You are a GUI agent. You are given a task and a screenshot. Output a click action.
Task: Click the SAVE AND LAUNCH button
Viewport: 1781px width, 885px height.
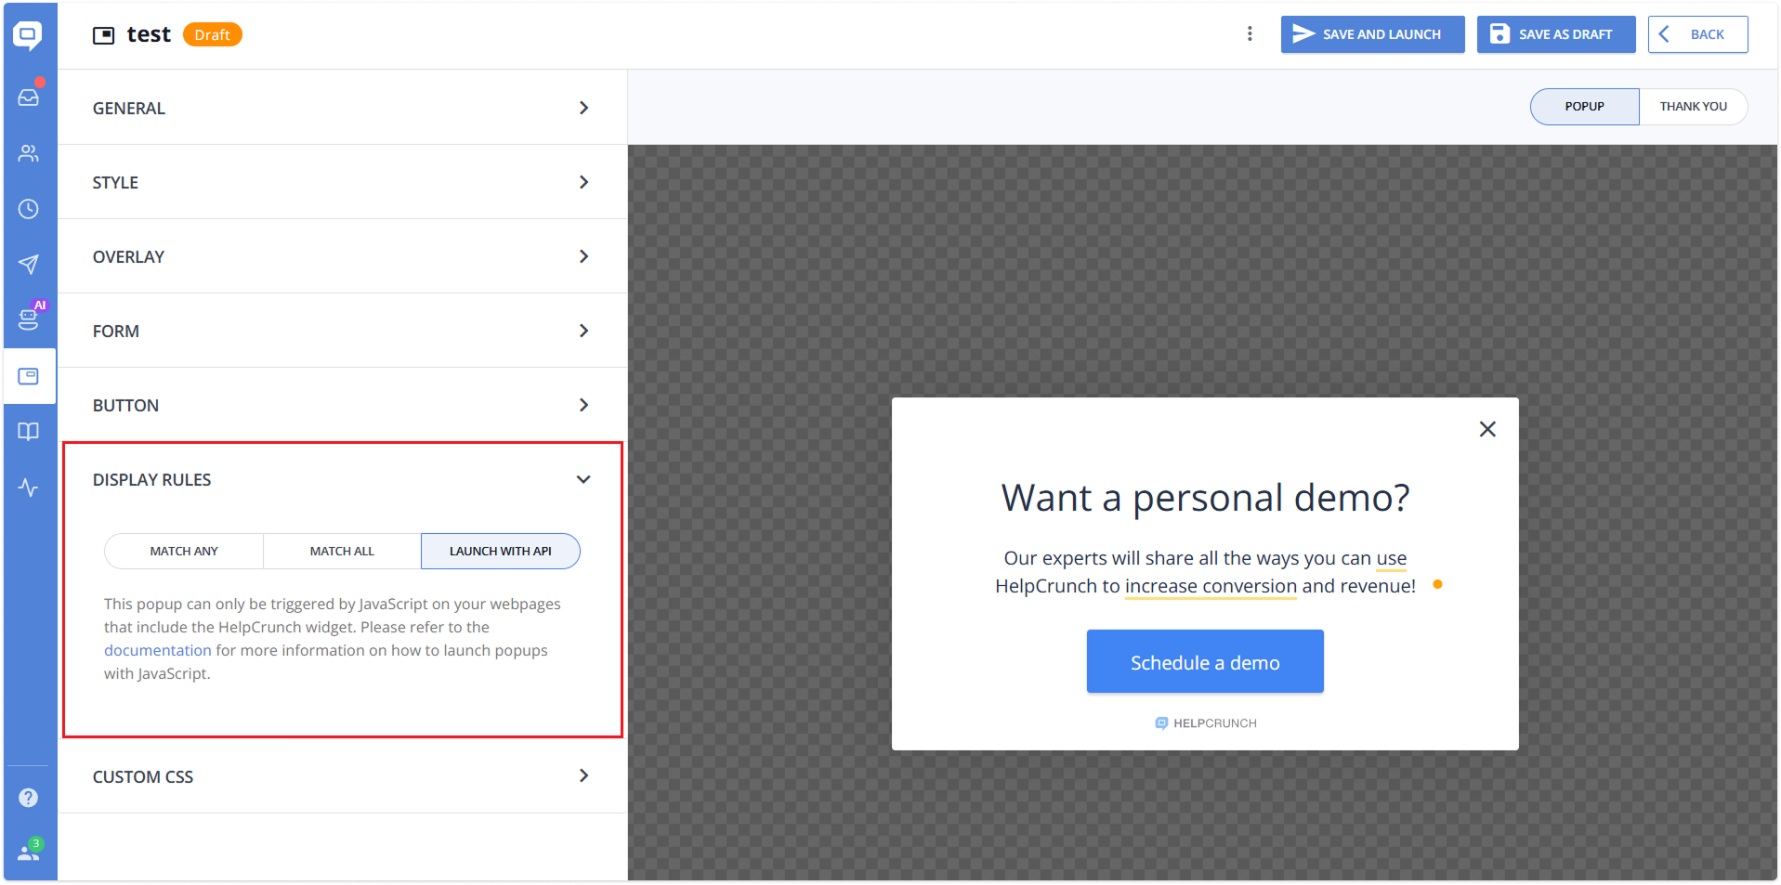click(1372, 34)
